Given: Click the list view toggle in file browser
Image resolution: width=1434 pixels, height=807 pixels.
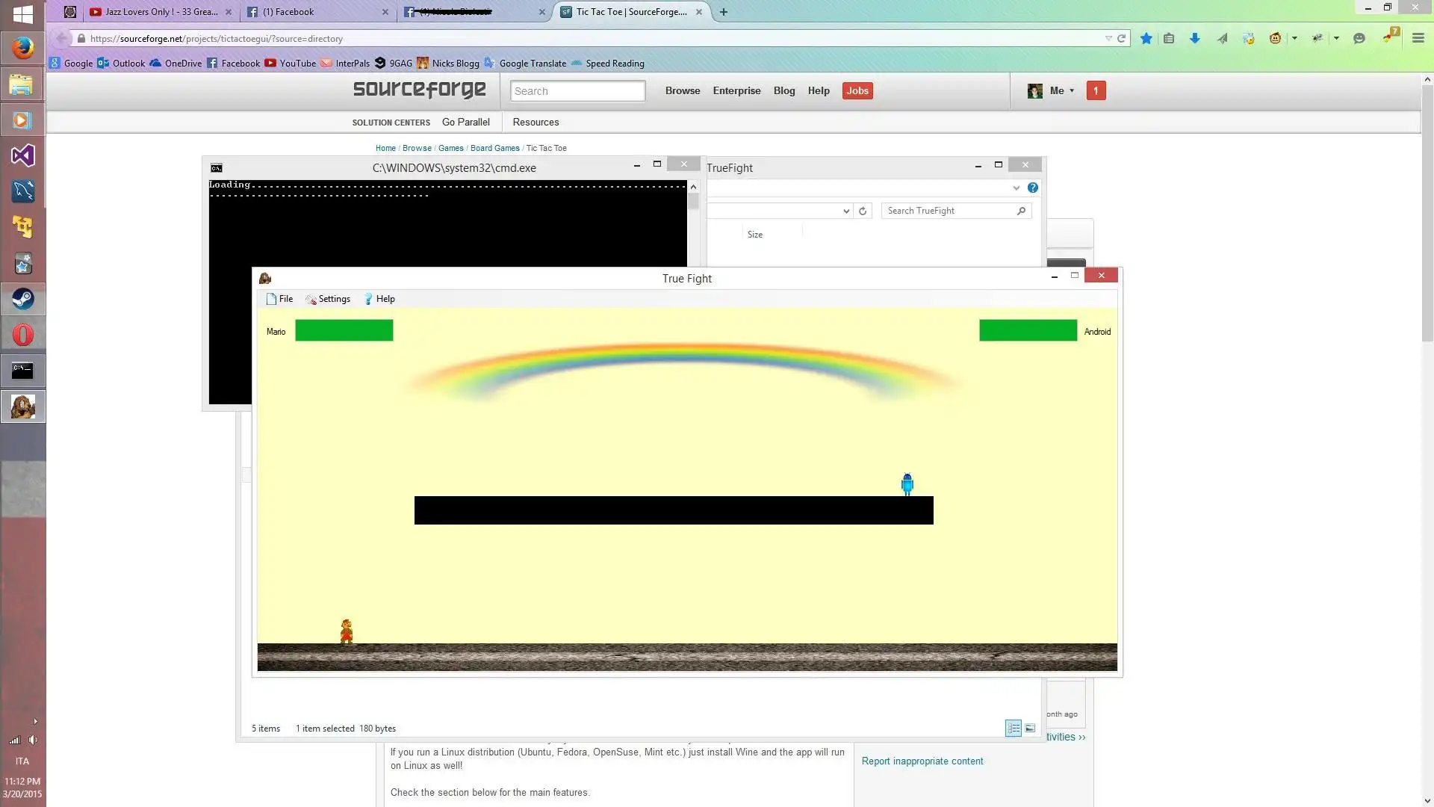Looking at the screenshot, I should [1013, 729].
